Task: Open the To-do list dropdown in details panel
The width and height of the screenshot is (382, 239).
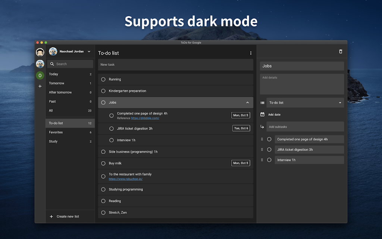Action: 305,103
